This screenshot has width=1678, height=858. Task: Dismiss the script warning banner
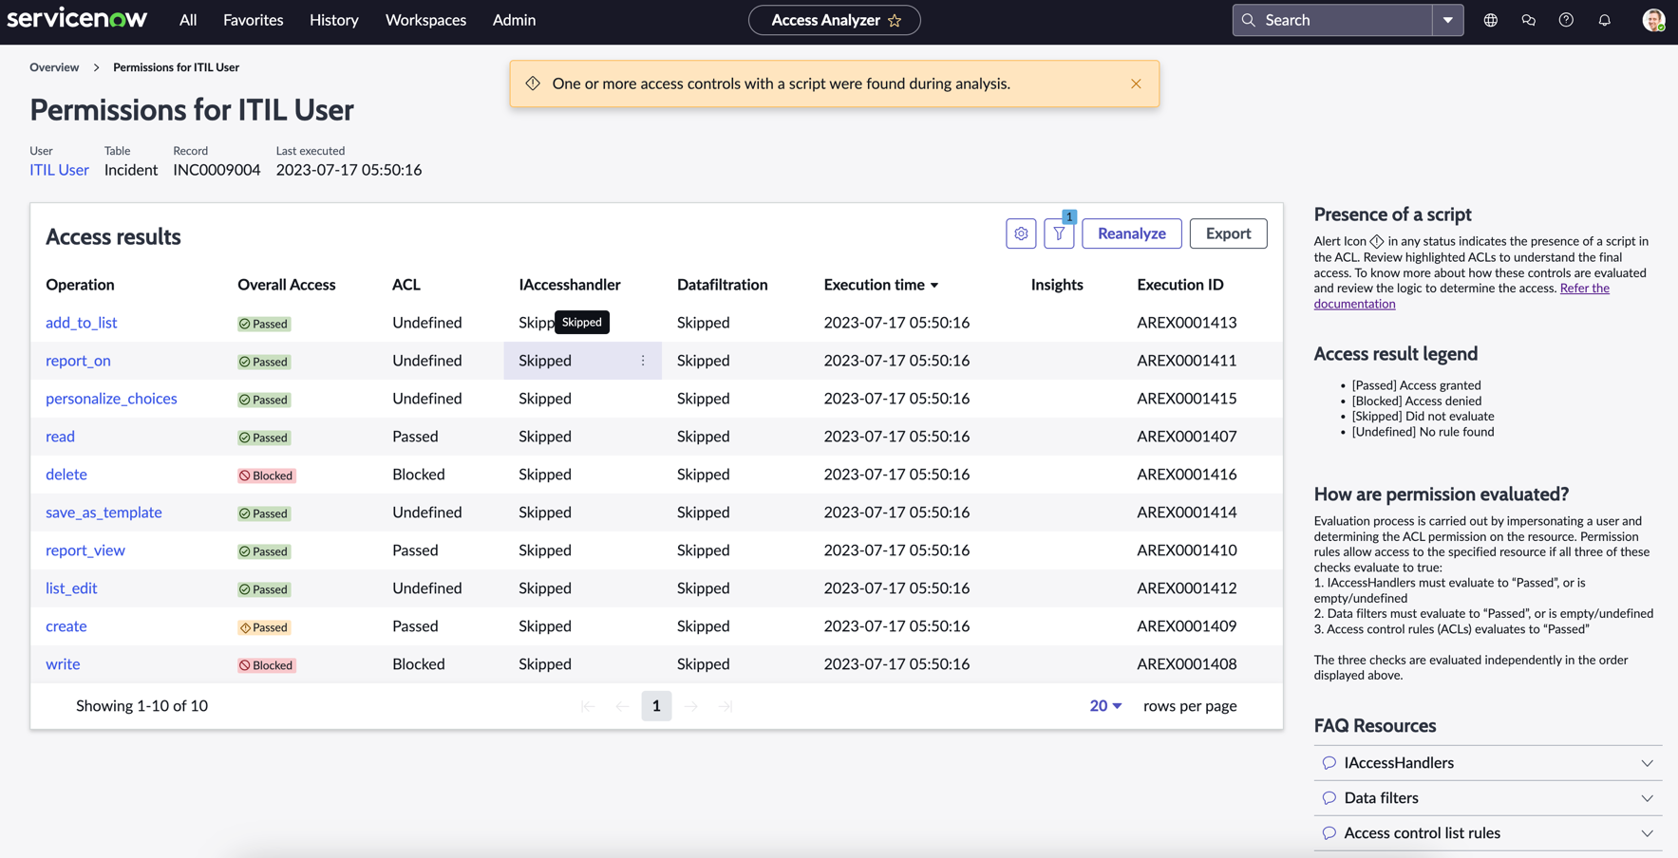1136,84
